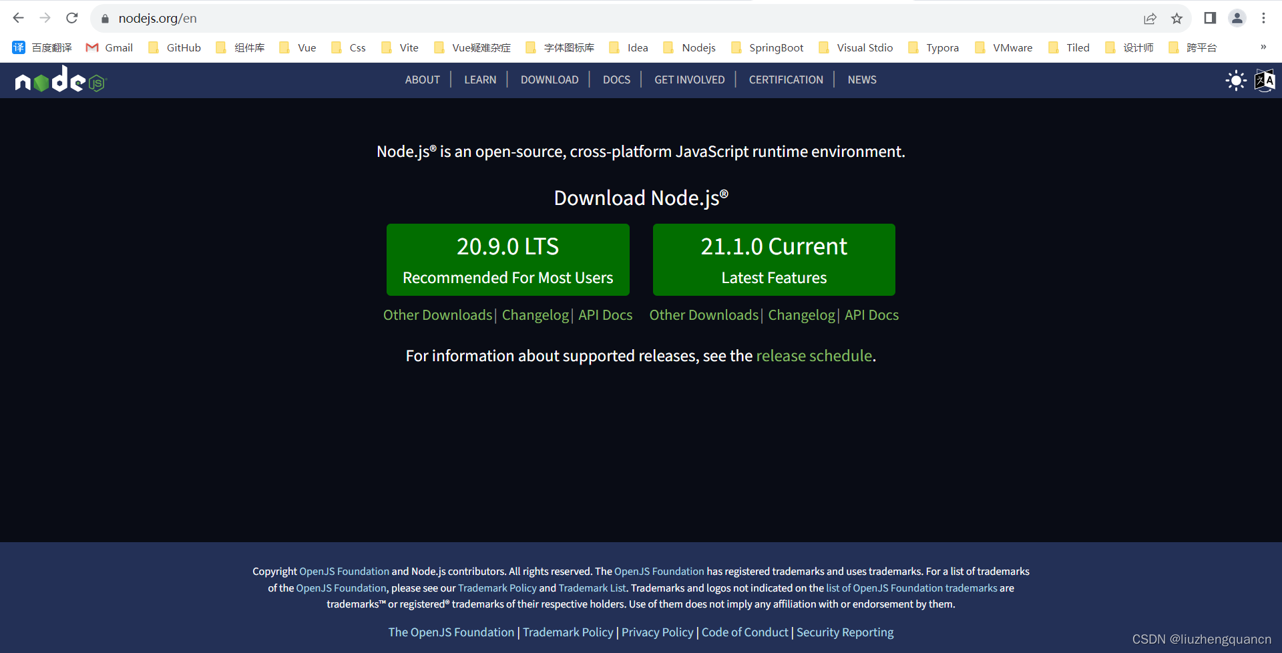Open the Privacy Policy footer link
This screenshot has width=1282, height=653.
658,632
